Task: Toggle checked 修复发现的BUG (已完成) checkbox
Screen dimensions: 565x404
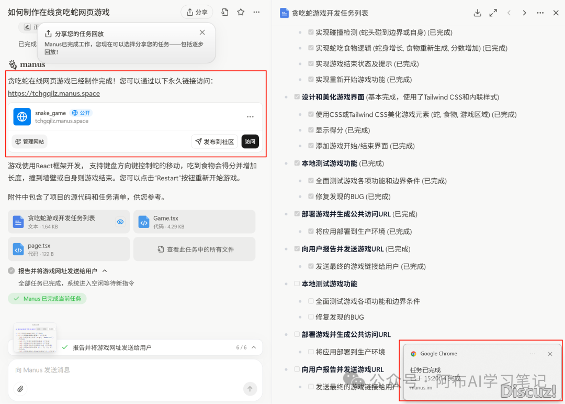Action: [x=311, y=196]
